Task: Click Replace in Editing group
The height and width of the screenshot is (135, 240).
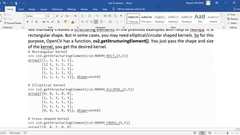Action: 232,19
